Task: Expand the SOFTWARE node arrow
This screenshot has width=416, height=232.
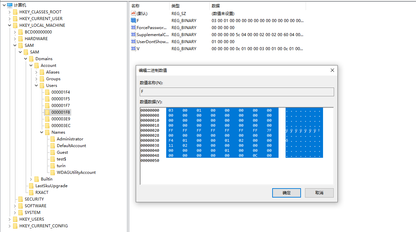Action: click(x=15, y=206)
